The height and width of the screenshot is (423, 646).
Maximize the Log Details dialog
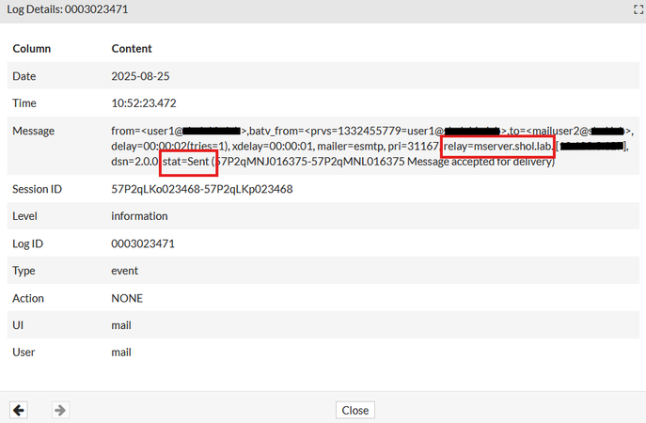[637, 8]
